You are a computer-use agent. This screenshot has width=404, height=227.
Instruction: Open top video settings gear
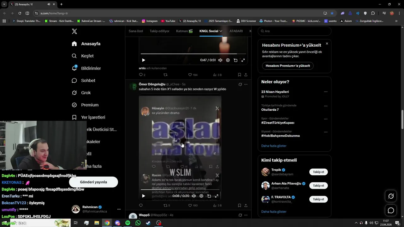[x=228, y=60]
